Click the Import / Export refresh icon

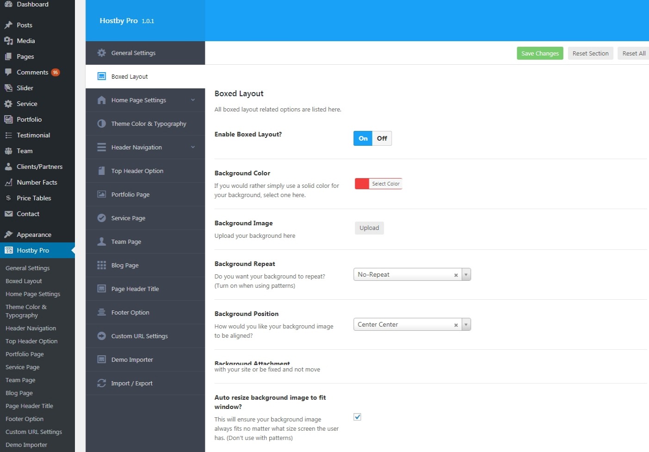(x=102, y=383)
